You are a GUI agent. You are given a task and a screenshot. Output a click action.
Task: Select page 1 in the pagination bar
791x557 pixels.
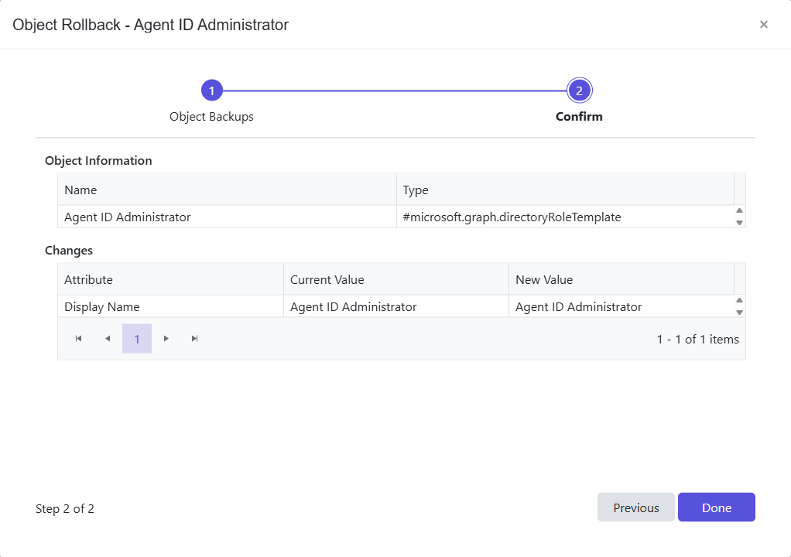(136, 338)
